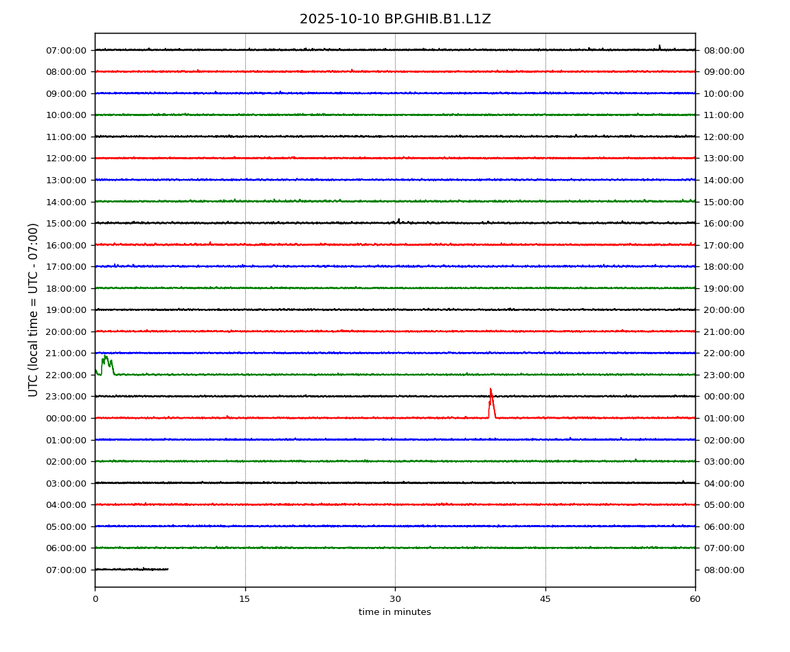Viewport: 790px width, 652px height.
Task: Click the 0 tick label on the minutes axis
Action: [95, 599]
